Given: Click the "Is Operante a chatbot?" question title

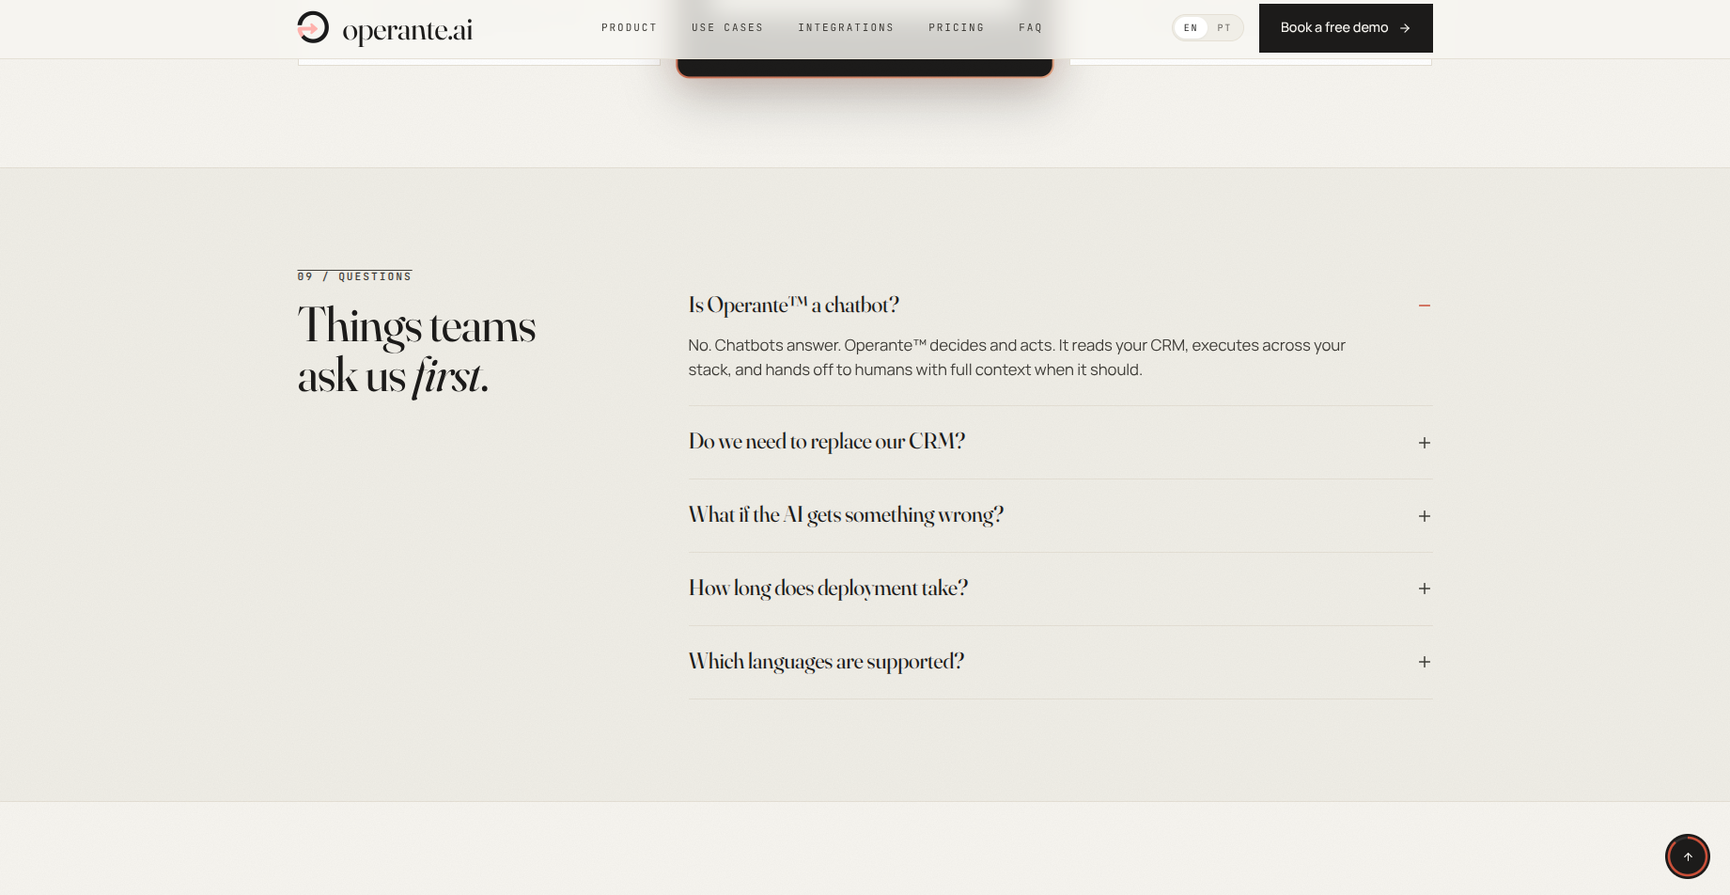Looking at the screenshot, I should [x=794, y=305].
